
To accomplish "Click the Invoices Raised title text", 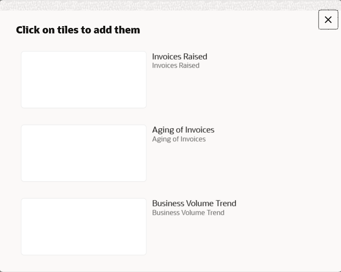I will (x=180, y=56).
